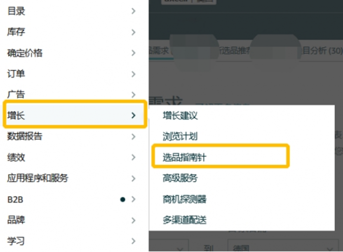Open 商机探测器 from the submenu
This screenshot has height=252, width=343.
coord(184,199)
